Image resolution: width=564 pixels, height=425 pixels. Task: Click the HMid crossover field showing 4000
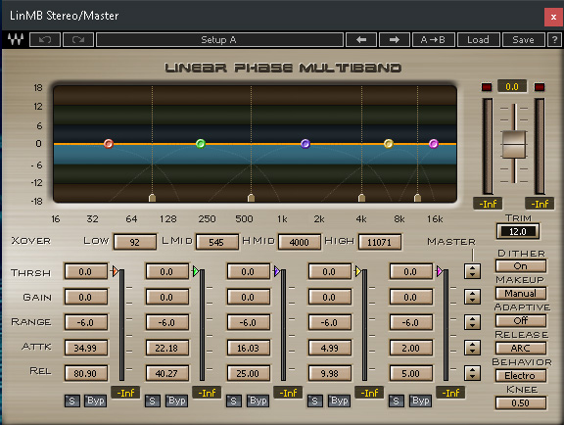[299, 242]
